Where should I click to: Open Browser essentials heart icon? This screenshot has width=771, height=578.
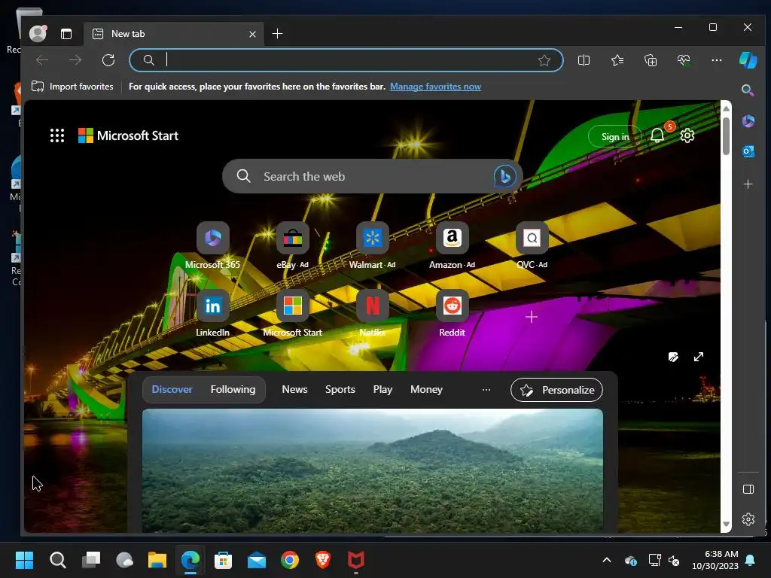point(684,60)
